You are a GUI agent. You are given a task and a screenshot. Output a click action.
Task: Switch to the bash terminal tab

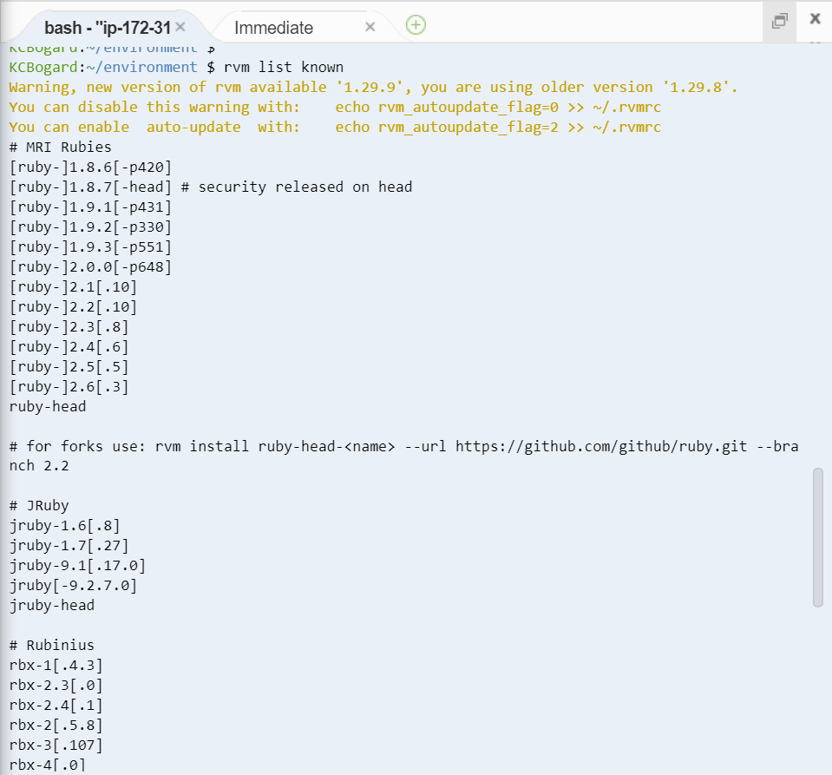[108, 28]
